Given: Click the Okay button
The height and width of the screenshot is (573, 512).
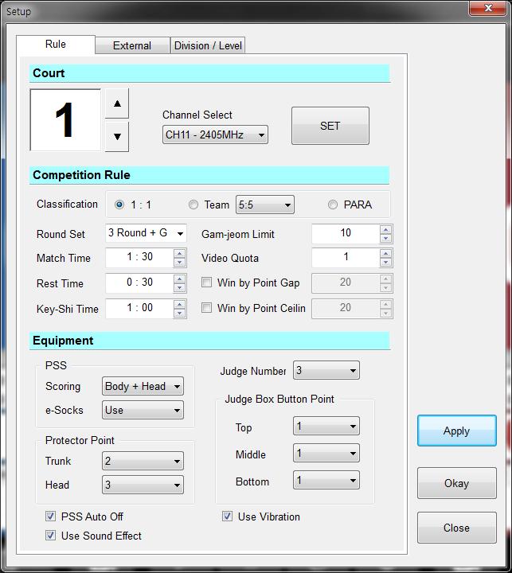Looking at the screenshot, I should 457,483.
